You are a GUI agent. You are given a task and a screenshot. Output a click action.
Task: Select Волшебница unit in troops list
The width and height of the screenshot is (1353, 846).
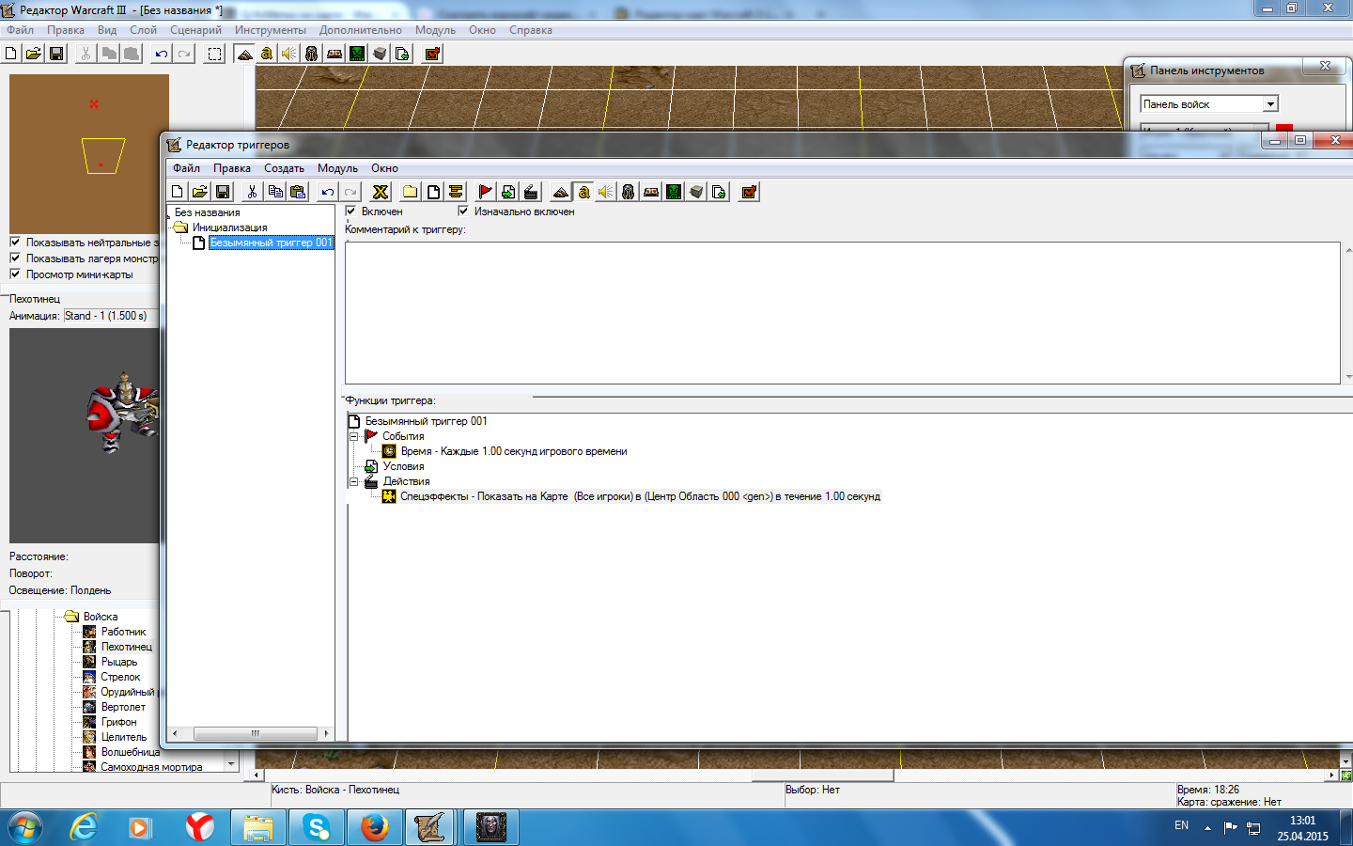[131, 752]
